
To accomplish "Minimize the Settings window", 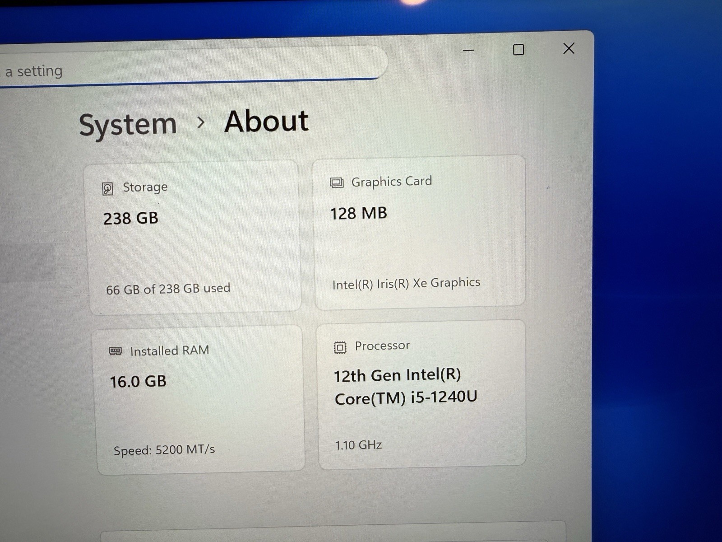I will [468, 50].
